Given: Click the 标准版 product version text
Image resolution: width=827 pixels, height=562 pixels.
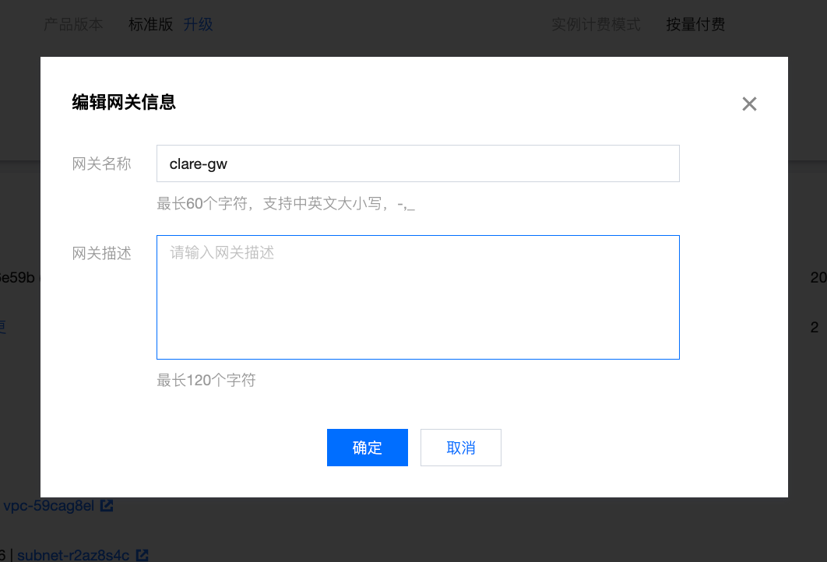Looking at the screenshot, I should coord(151,24).
